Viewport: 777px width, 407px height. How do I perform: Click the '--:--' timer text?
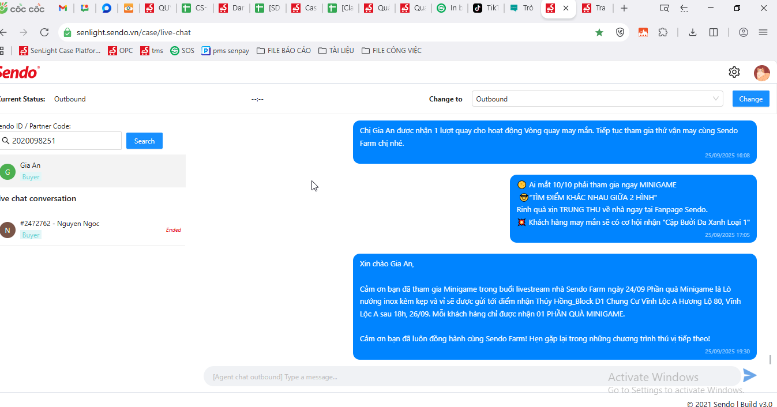(257, 99)
